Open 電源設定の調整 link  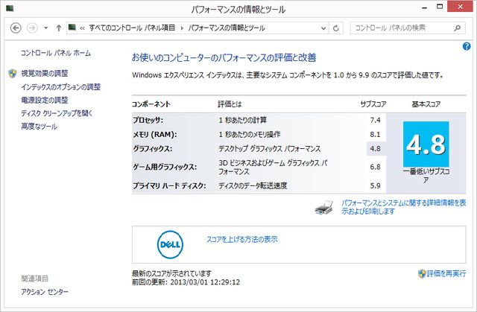(45, 100)
